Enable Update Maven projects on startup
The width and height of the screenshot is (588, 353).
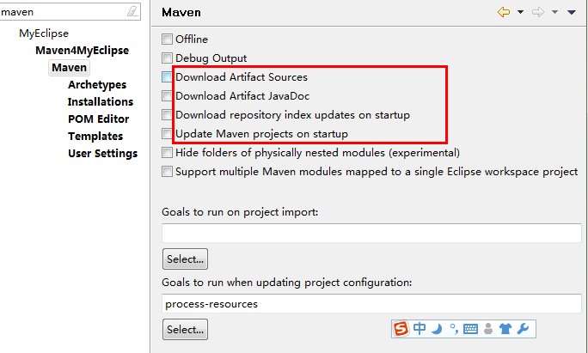tap(167, 133)
